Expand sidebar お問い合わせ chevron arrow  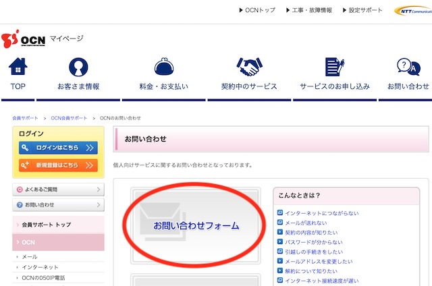(x=99, y=205)
